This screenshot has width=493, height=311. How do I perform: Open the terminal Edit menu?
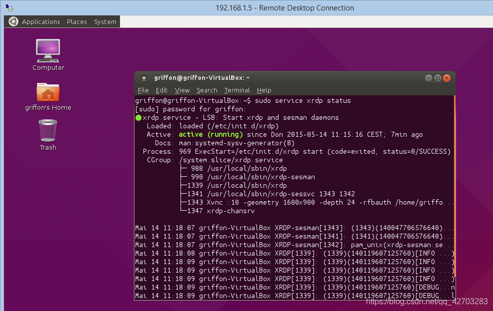161,90
